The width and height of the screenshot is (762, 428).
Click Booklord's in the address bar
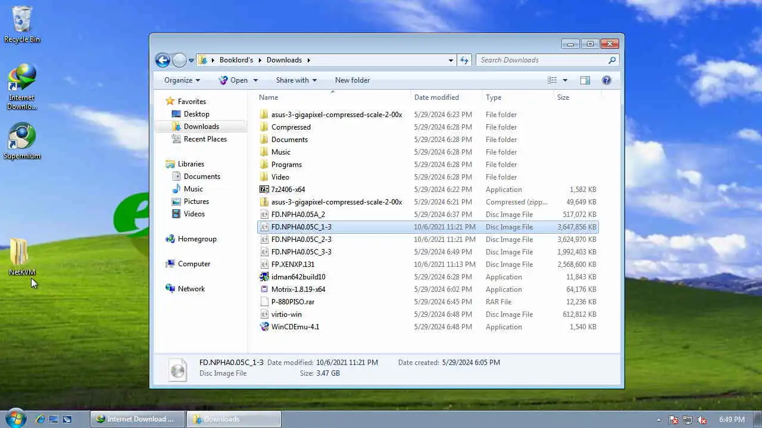point(236,60)
